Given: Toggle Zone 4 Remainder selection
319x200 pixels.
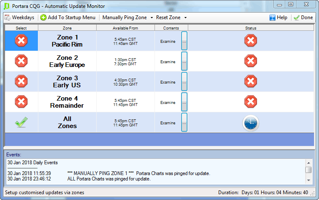Looking at the screenshot, I should point(21,102).
